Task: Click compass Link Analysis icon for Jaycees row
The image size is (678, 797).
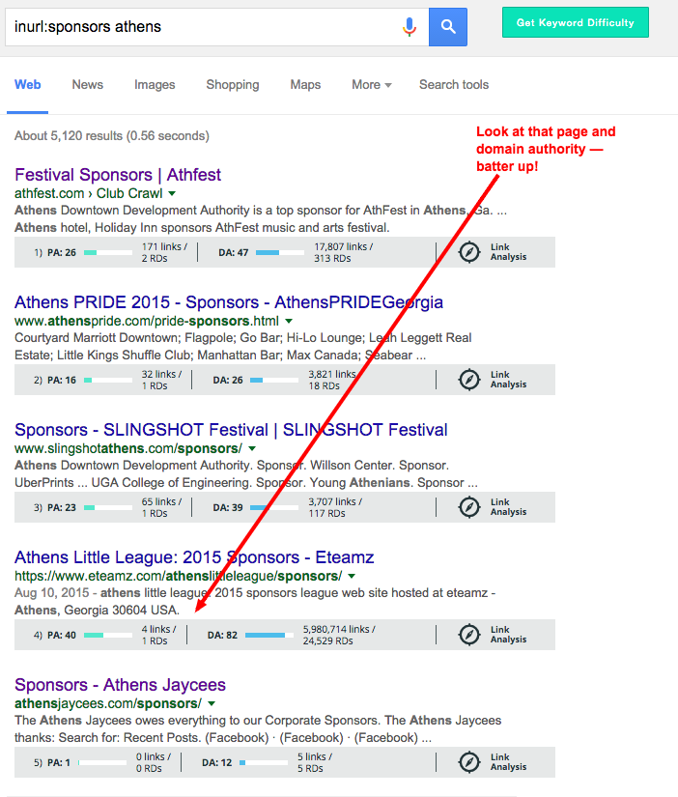Action: tap(469, 762)
